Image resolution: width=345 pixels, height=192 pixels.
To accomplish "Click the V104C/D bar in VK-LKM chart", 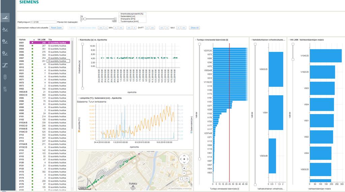I will [326, 56].
